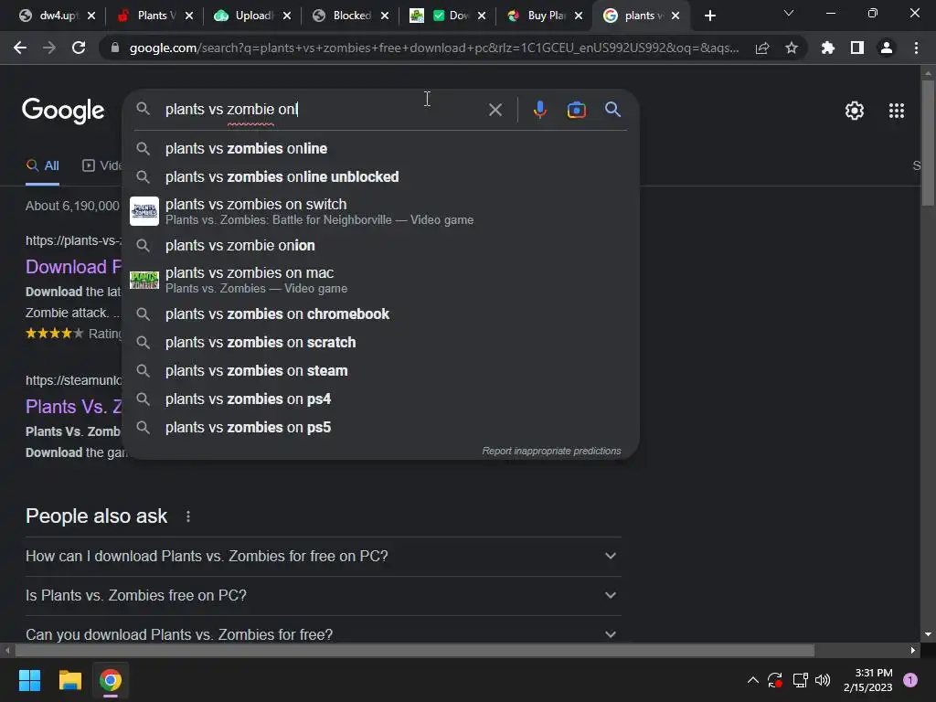
Task: View site info lock icon
Action: tap(115, 48)
